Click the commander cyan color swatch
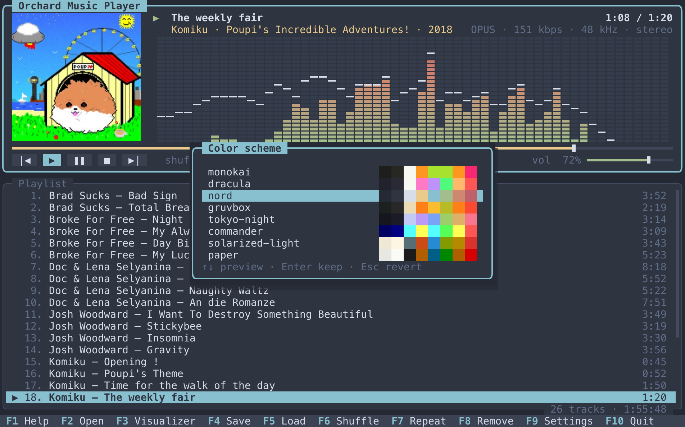The image size is (685, 427). click(x=410, y=231)
